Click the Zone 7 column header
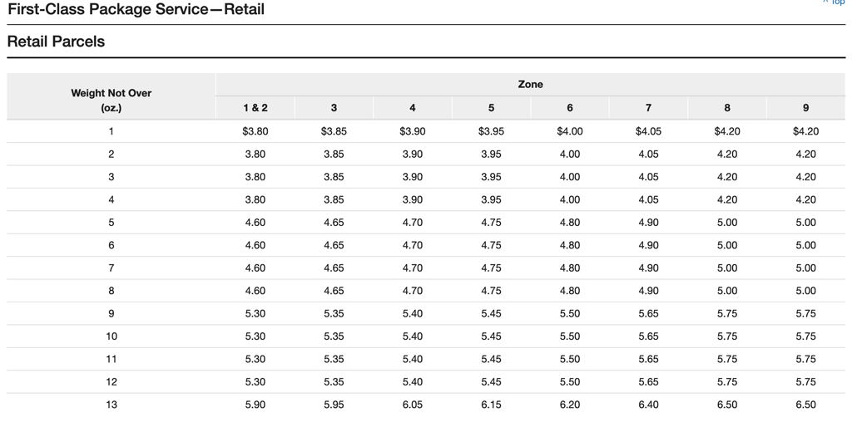852x432 pixels. [648, 108]
